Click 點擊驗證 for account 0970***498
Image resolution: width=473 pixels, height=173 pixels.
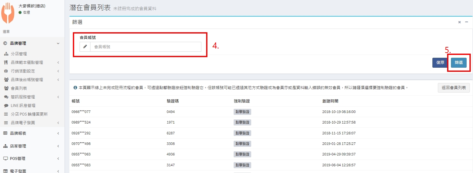[242, 144]
